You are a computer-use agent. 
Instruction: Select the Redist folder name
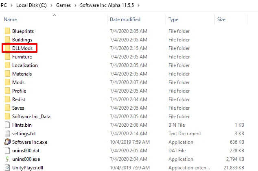(19, 100)
